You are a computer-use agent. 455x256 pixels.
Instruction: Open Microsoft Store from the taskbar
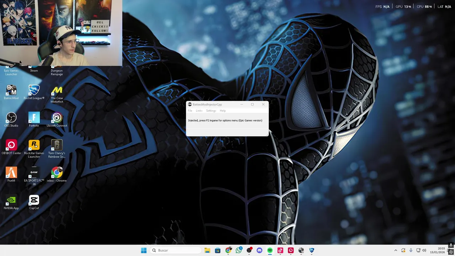[218, 250]
